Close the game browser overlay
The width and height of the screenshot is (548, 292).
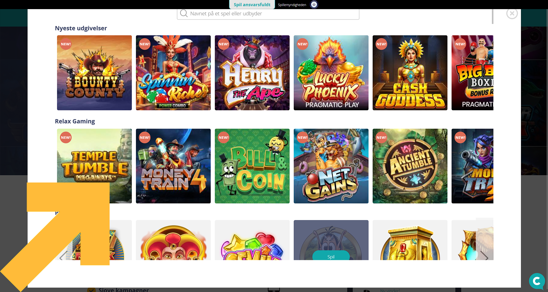click(x=512, y=14)
